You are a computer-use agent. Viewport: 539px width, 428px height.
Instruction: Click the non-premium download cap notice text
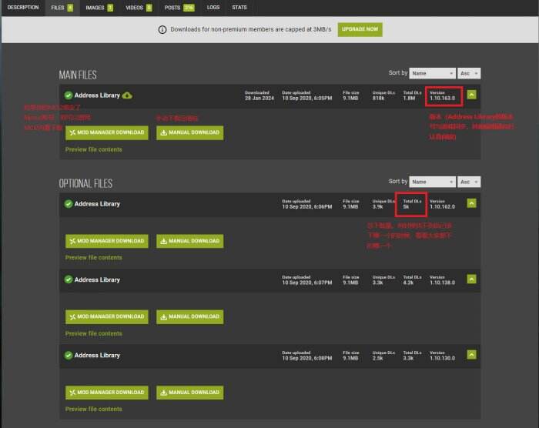[x=251, y=29]
